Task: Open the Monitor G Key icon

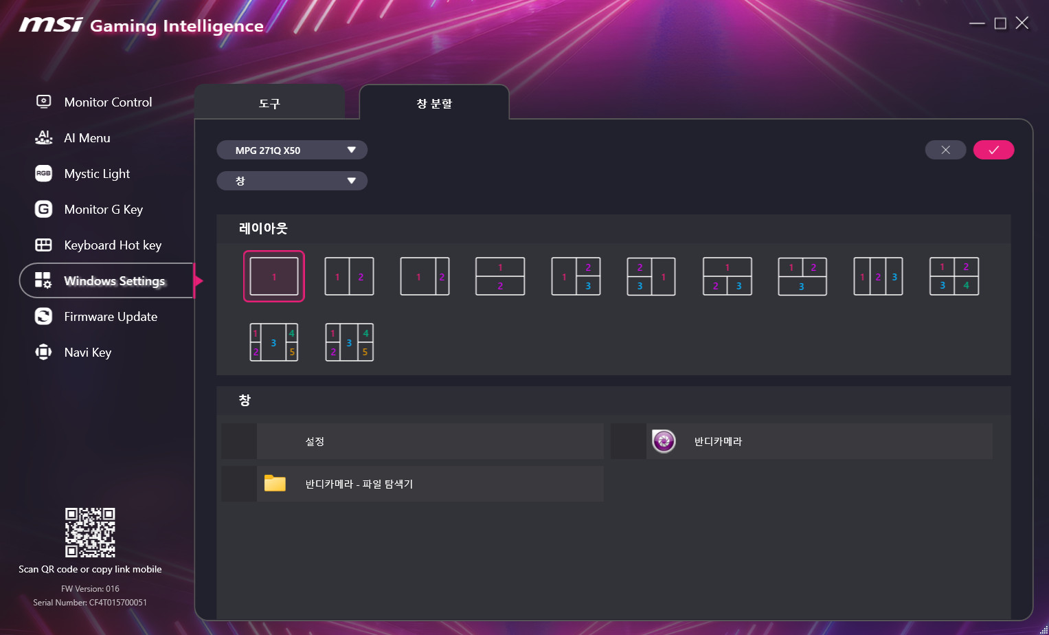Action: pyautogui.click(x=43, y=210)
